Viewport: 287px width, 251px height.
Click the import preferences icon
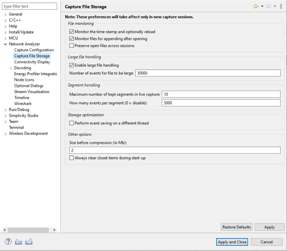click(18, 241)
